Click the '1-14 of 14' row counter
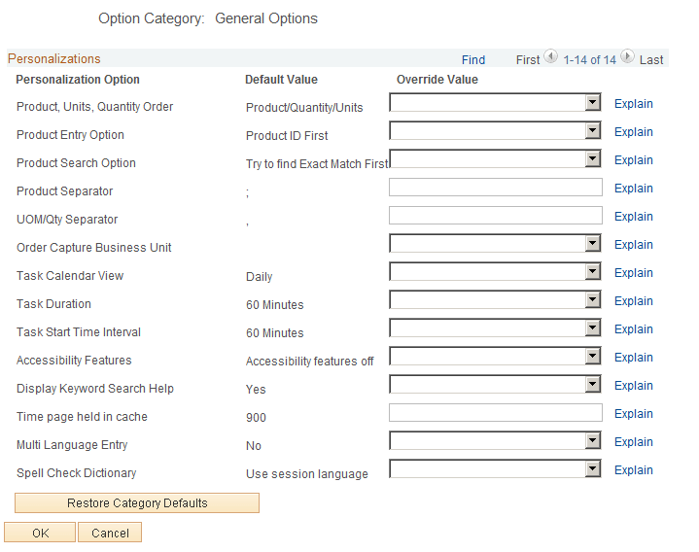699x552 pixels. [589, 59]
